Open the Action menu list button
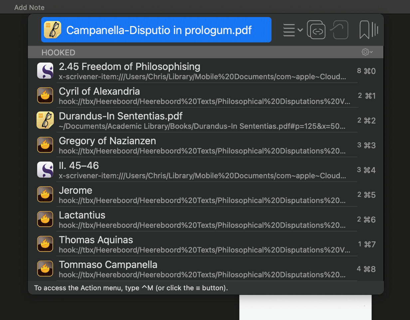Screen dimensions: 410x320 [x=292, y=30]
